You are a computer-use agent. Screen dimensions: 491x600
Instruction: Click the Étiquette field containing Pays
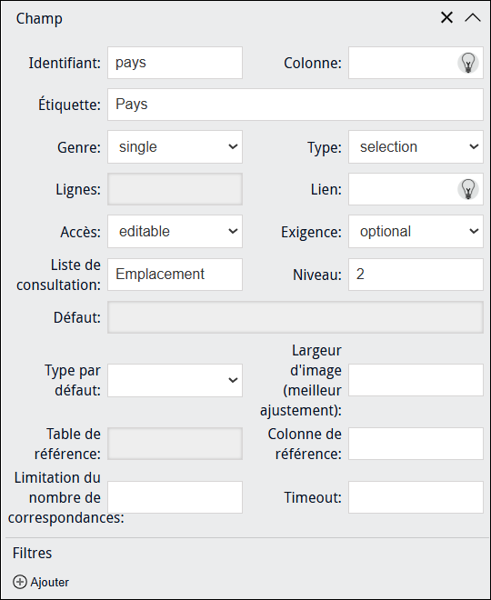[296, 105]
